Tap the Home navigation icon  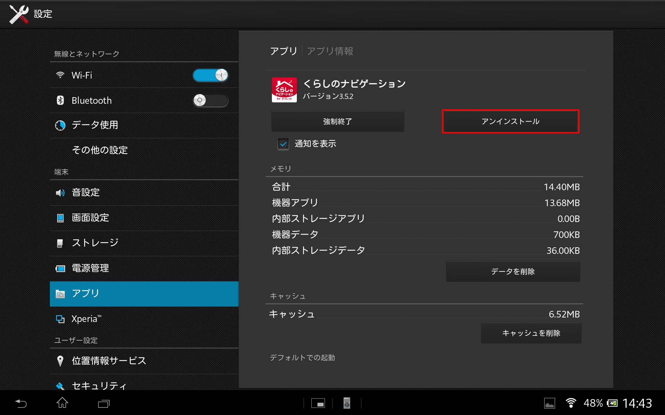(62, 403)
